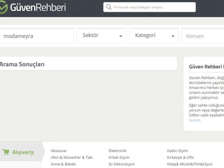
Task: Open the Kadın Giyim link
Action: click(x=178, y=151)
